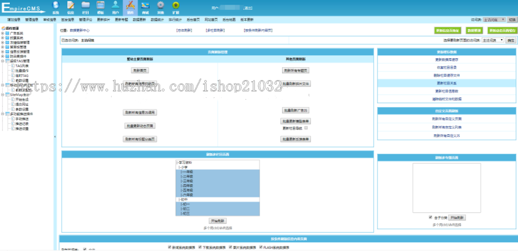This screenshot has height=251, width=518.
Task: Open the 后台首页 menu item
Action: pos(193,20)
